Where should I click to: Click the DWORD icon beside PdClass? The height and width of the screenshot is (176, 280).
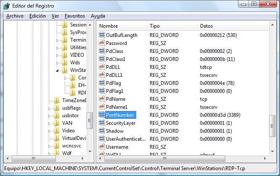point(102,51)
